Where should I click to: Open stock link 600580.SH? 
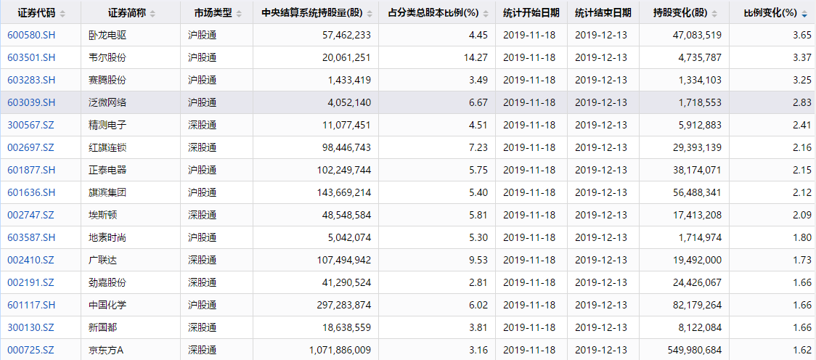point(31,36)
